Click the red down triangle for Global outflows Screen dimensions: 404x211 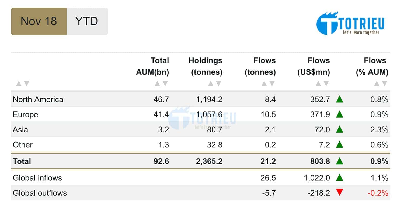coord(340,192)
